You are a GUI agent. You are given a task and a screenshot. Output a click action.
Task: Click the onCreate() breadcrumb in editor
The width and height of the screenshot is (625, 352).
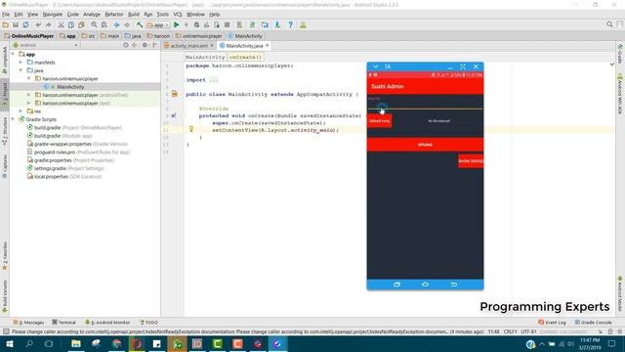click(x=245, y=57)
